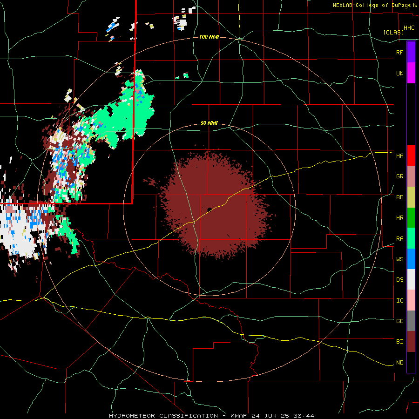Click the IC legend label
Image resolution: width=419 pixels, height=419 pixels.
(399, 301)
